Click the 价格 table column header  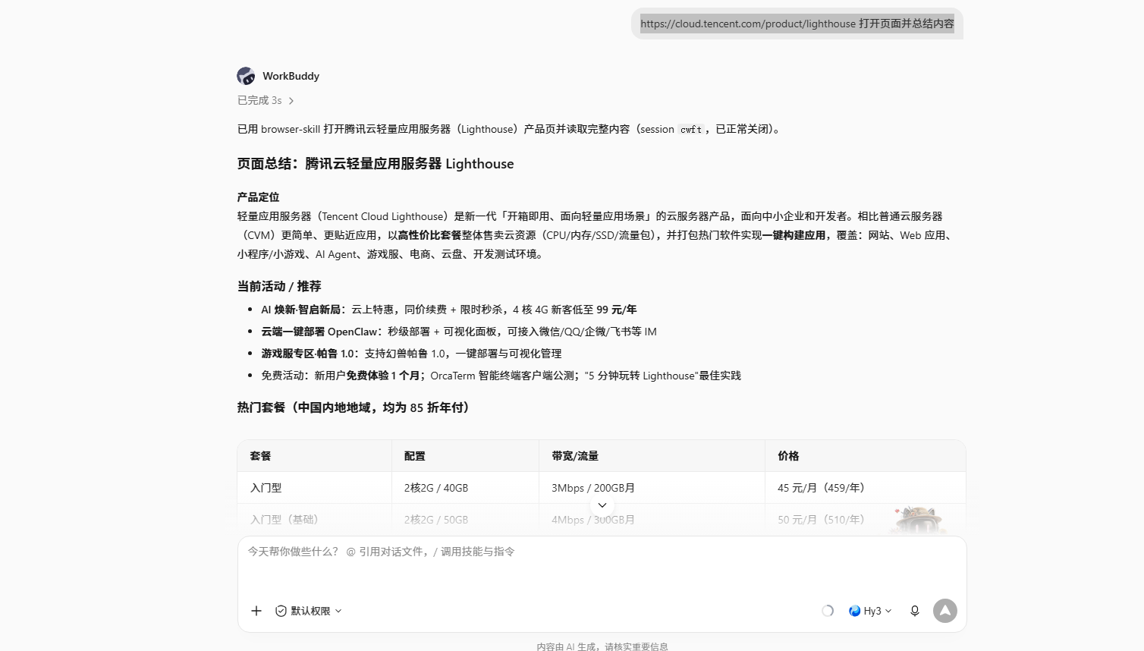pyautogui.click(x=865, y=456)
